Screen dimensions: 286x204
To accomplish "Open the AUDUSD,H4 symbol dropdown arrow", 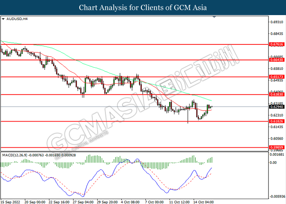I will click(3, 19).
